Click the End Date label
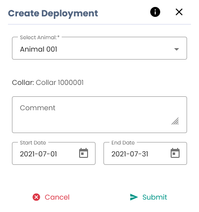This screenshot has height=212, width=199. [x=123, y=142]
